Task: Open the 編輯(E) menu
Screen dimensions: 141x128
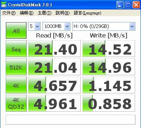Action: [27, 13]
